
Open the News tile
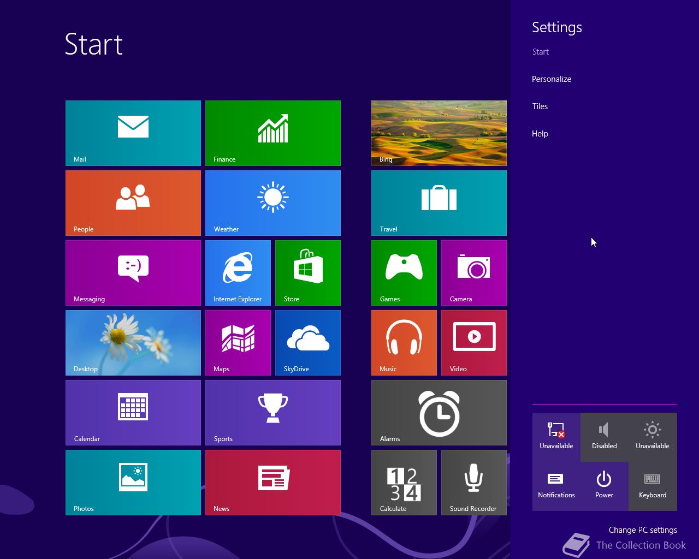[x=273, y=483]
